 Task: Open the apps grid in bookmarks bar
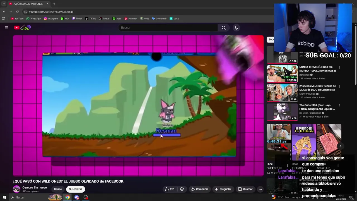click(x=4, y=19)
